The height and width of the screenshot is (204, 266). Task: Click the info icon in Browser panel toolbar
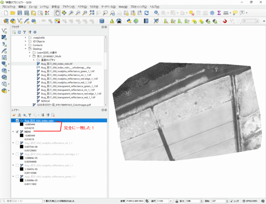(35, 32)
